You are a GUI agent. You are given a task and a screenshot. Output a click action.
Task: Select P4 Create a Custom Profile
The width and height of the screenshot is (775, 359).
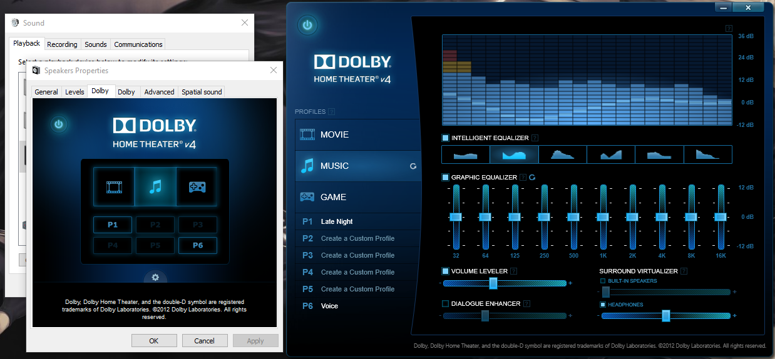click(358, 272)
